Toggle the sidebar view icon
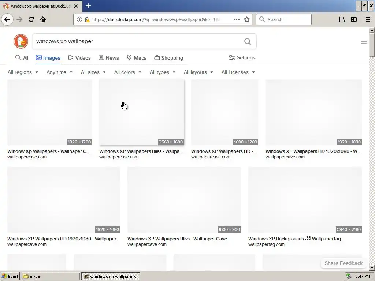The width and height of the screenshot is (375, 281). [x=354, y=19]
